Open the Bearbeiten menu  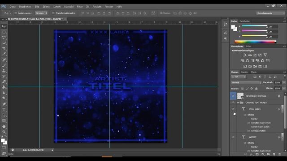pos(25,7)
